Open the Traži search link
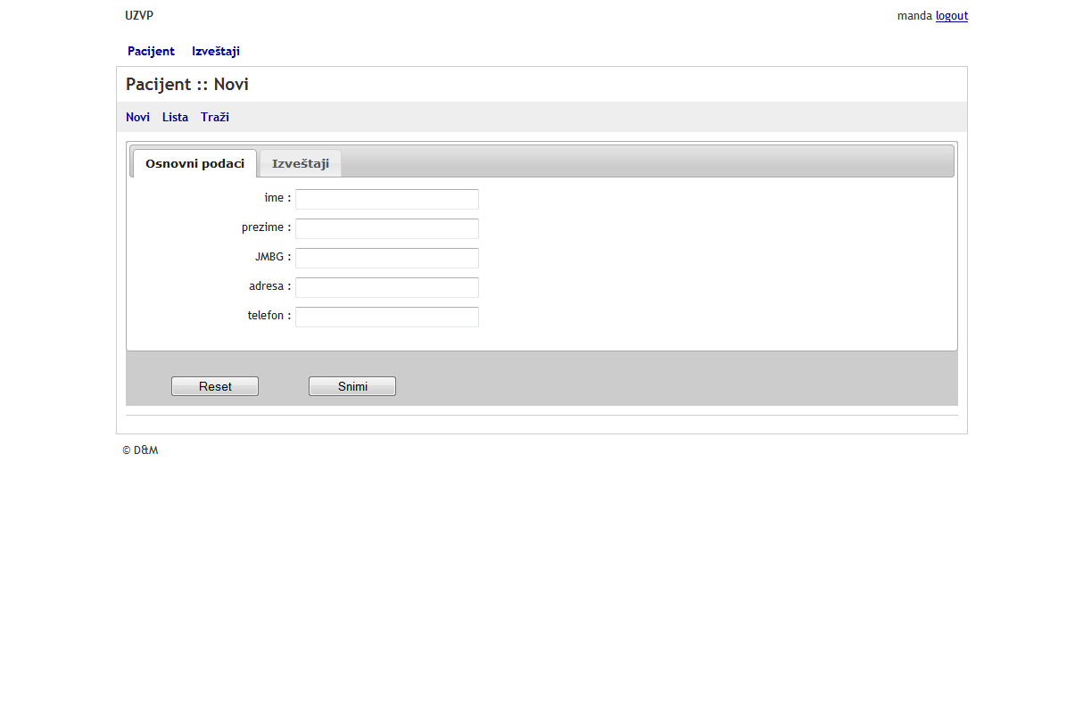Viewport: 1083px width, 718px height. click(215, 118)
